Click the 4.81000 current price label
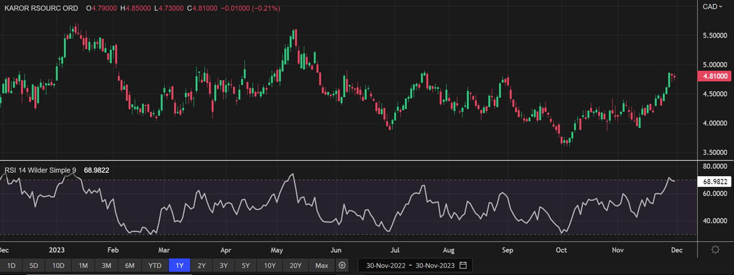This screenshot has width=734, height=275. 715,77
